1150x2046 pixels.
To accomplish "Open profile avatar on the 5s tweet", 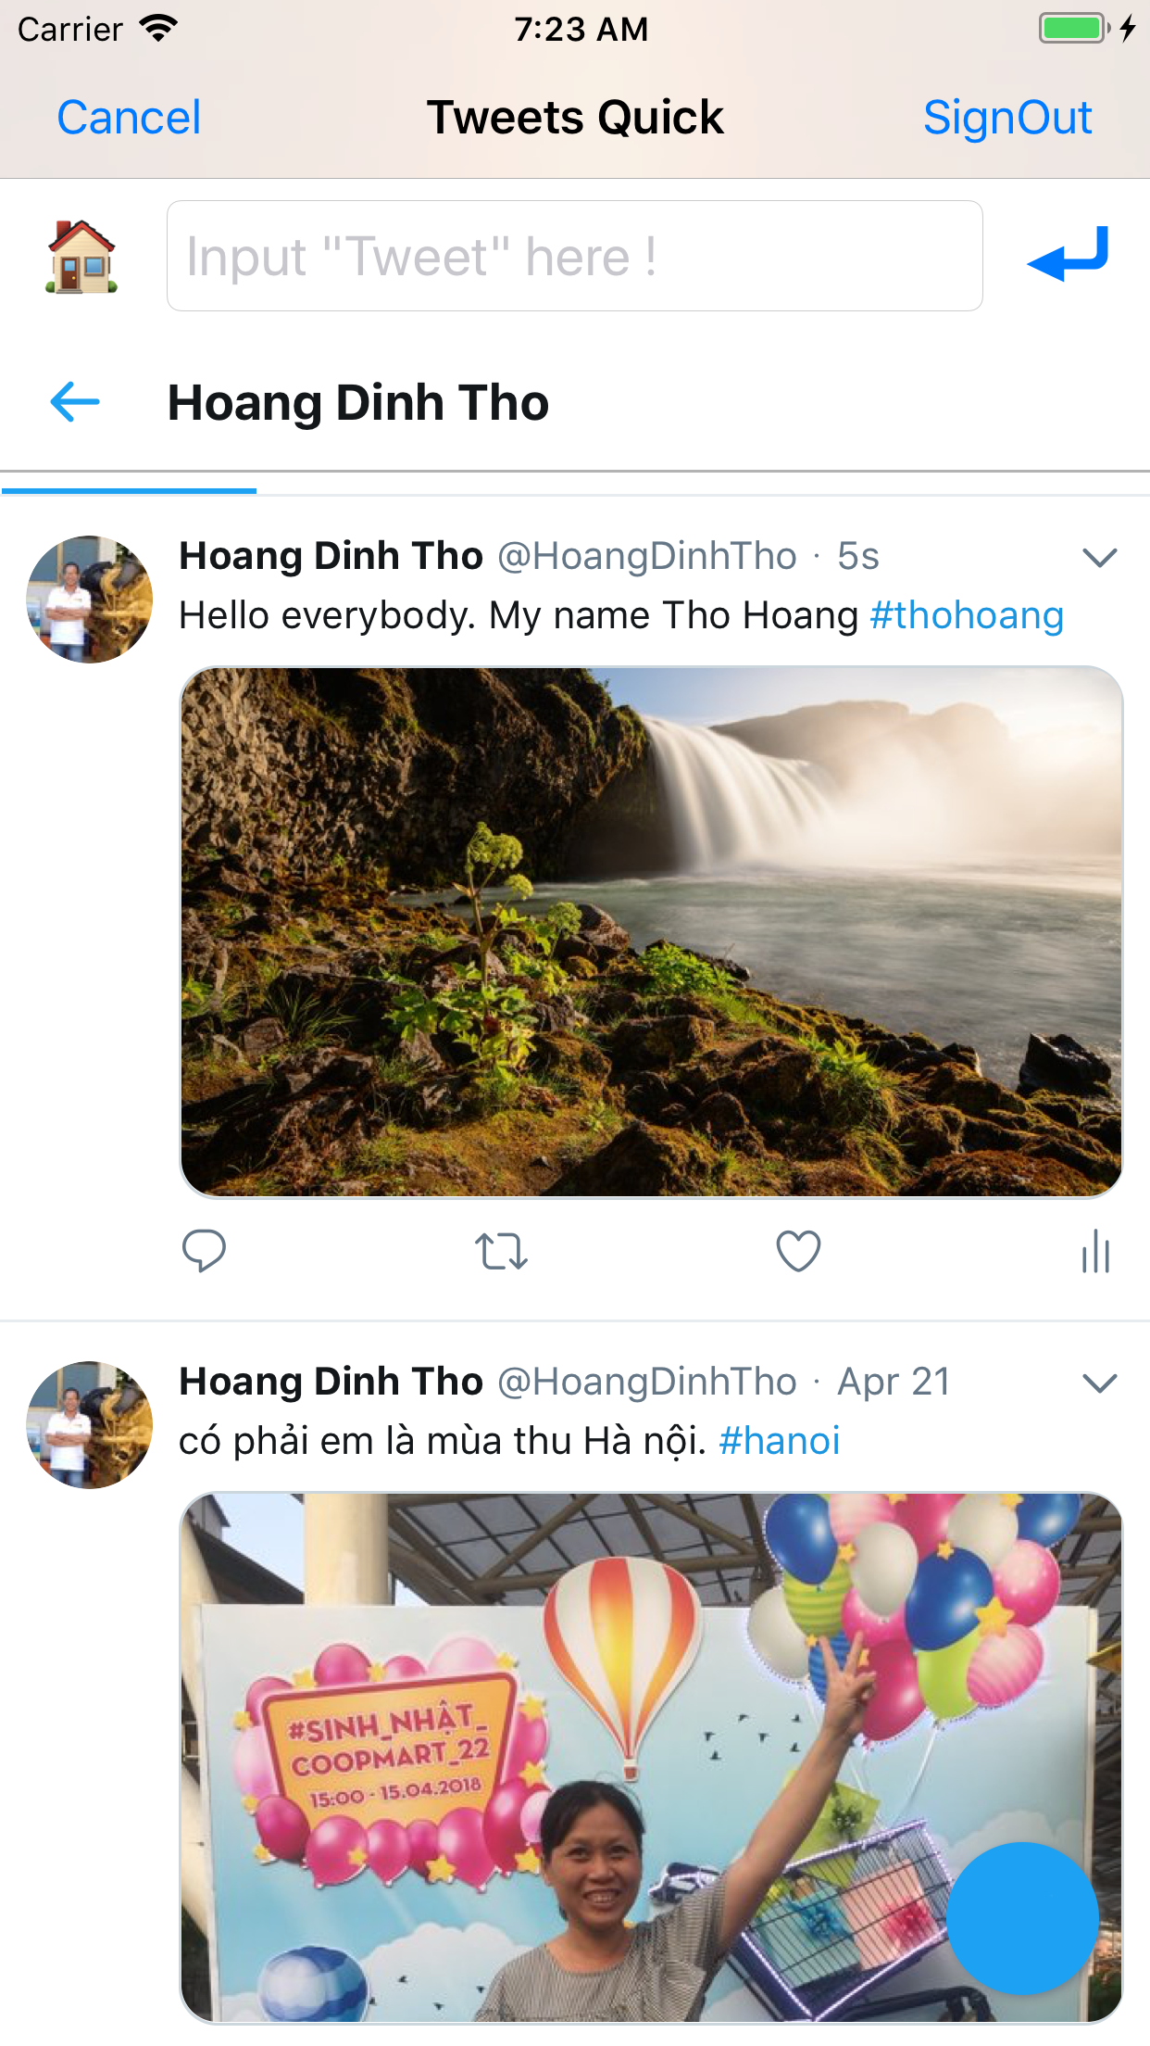I will [90, 600].
